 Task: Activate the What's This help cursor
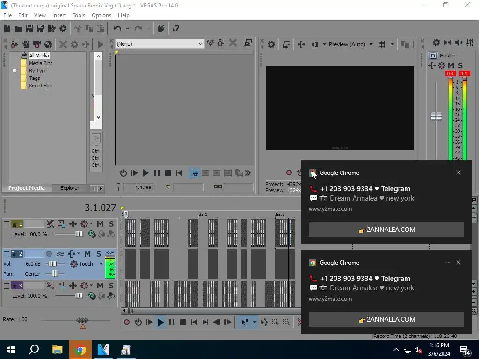pos(175,29)
